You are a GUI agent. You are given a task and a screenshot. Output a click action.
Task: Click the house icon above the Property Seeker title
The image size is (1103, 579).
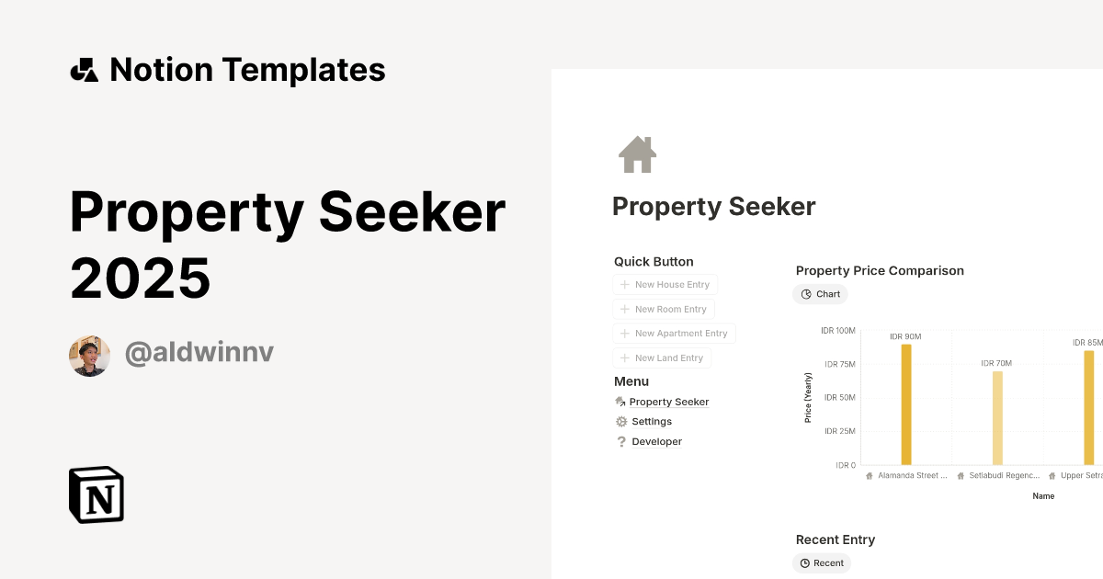click(x=636, y=154)
